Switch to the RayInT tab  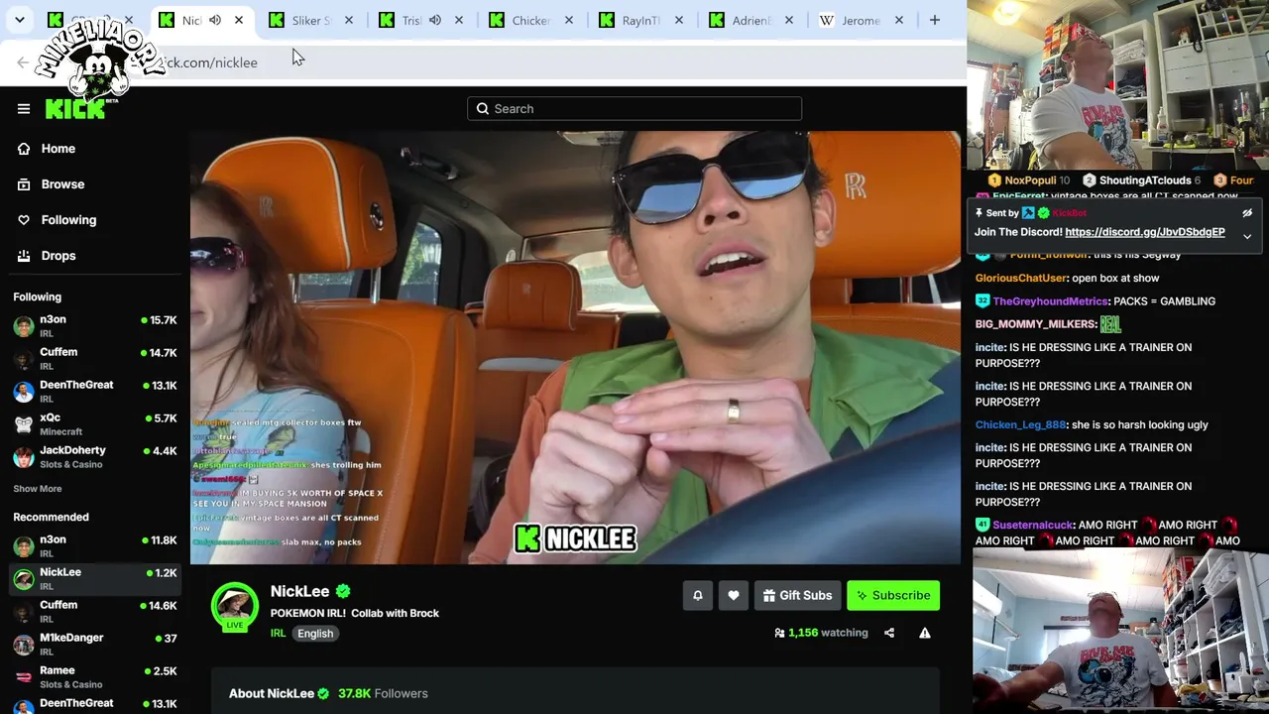(x=639, y=20)
